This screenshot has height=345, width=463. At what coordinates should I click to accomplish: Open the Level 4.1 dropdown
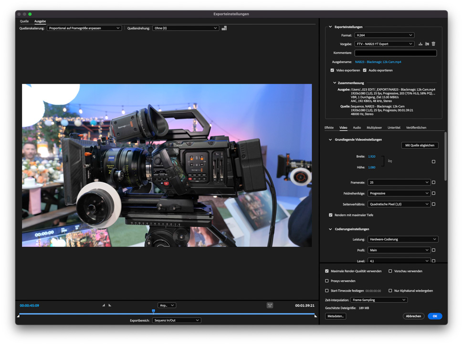click(399, 261)
